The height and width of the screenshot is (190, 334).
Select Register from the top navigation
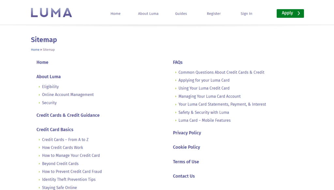214,14
